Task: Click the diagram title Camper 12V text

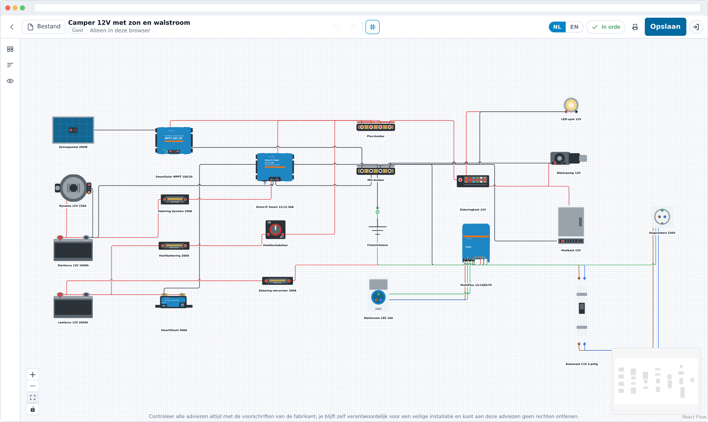Action: (x=129, y=23)
